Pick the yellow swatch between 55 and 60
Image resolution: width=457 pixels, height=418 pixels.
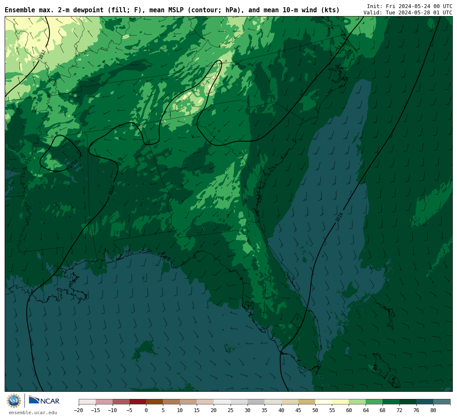point(341,402)
